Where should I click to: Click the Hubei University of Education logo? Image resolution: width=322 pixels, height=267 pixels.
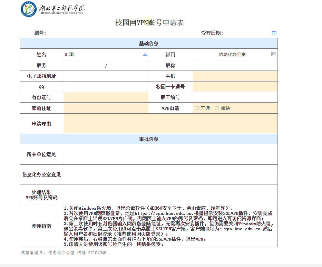tap(52, 9)
